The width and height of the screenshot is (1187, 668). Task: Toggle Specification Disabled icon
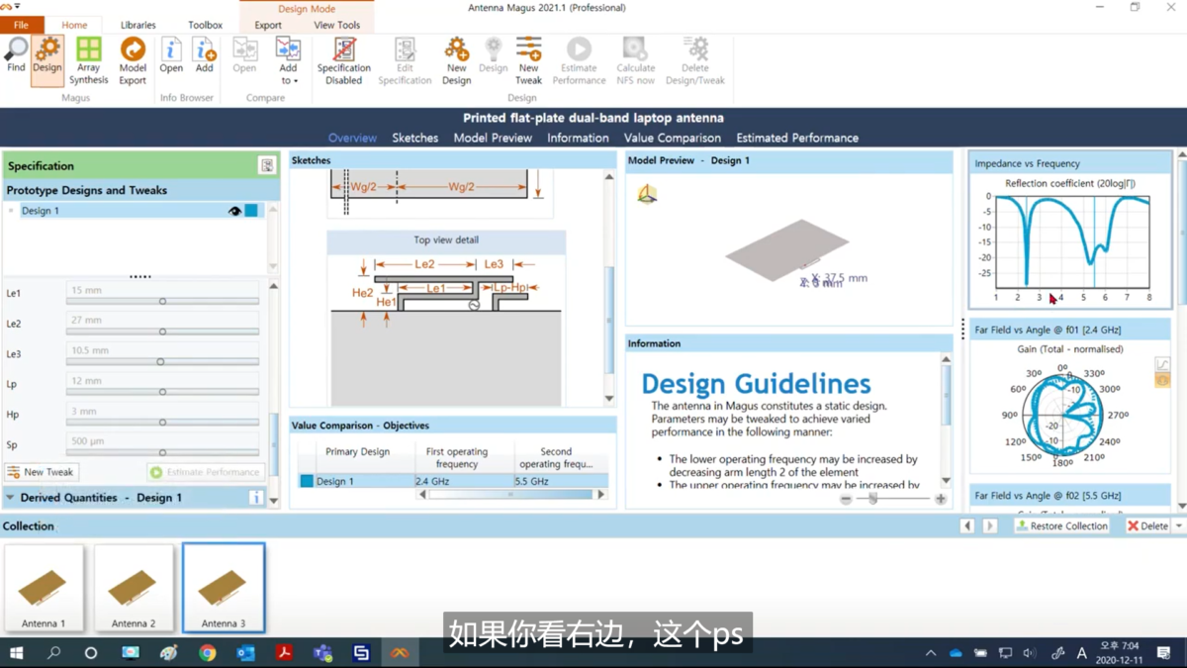tap(344, 61)
